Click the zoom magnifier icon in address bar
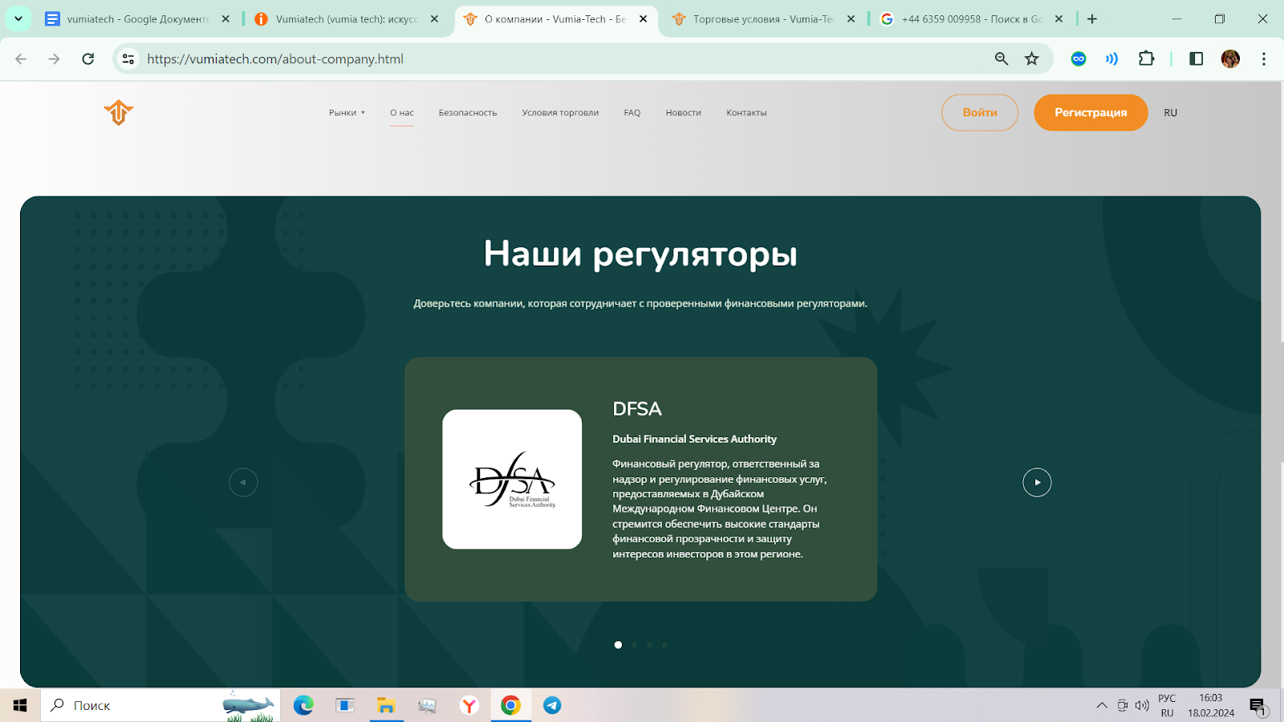This screenshot has width=1284, height=722. click(x=1002, y=59)
